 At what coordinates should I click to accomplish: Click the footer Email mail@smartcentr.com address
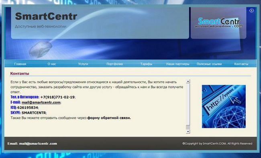[x=38, y=144]
